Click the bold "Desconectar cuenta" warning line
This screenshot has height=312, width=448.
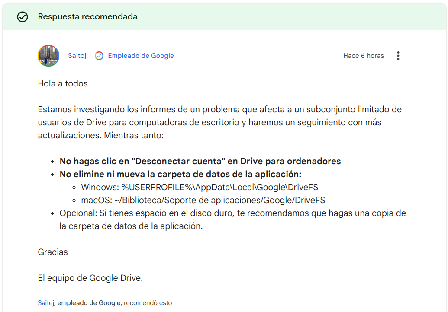[x=200, y=161]
